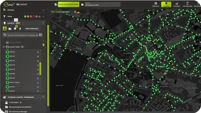
Task: Click the Inbetriebnahme button
Action: click(x=31, y=28)
